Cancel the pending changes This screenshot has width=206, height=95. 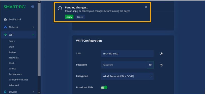tap(80, 17)
